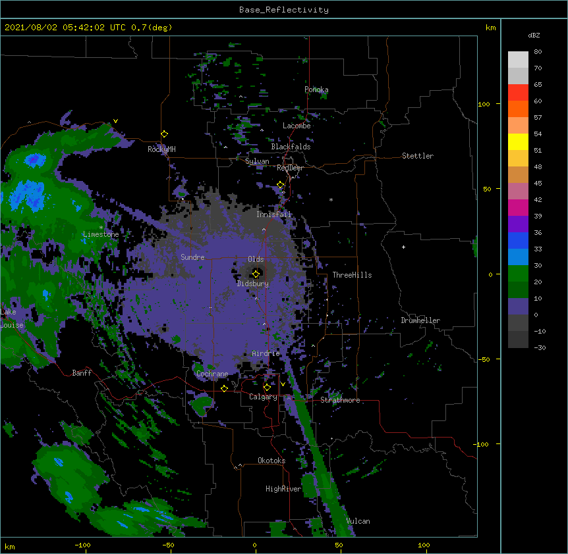Click the Blackfalds label
This screenshot has height=554, width=568.
[291, 147]
